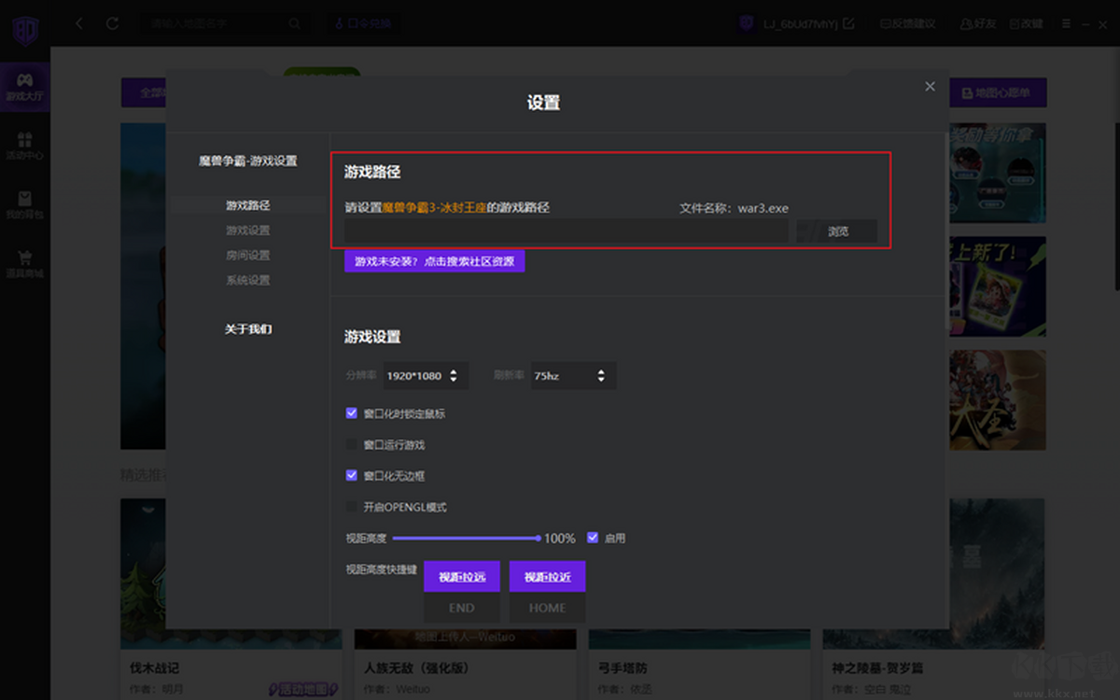Toggle the 窗口化无边框 checkbox
The image size is (1120, 700).
click(x=352, y=475)
